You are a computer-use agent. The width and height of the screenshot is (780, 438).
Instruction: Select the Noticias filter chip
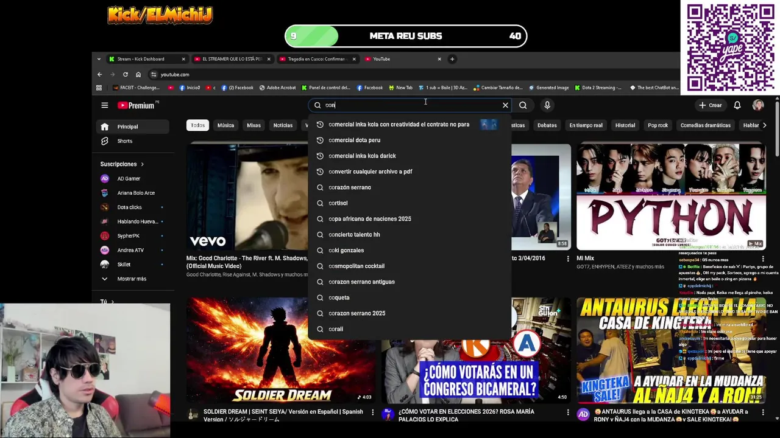coord(283,125)
